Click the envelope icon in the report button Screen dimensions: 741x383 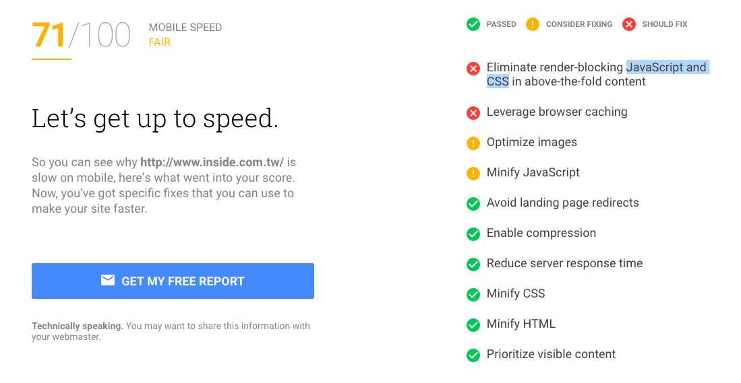108,281
